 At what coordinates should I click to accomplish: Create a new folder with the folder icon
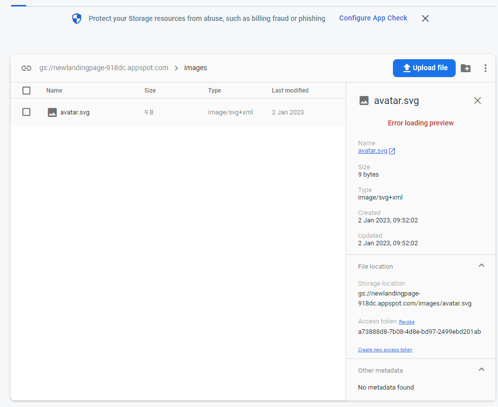click(x=465, y=68)
